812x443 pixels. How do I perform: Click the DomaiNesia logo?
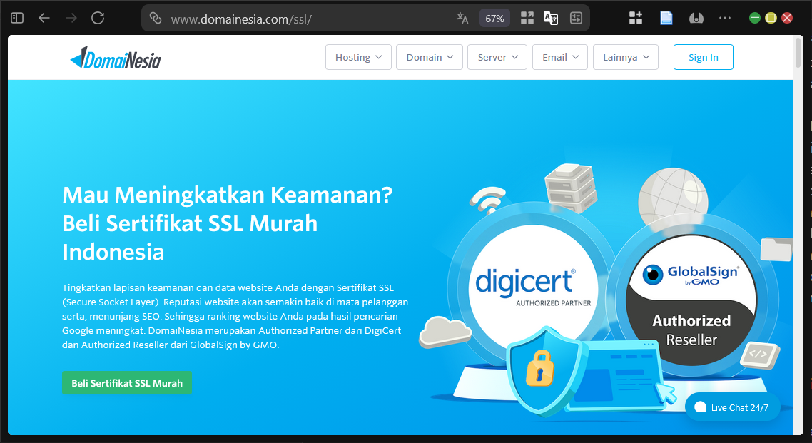116,58
